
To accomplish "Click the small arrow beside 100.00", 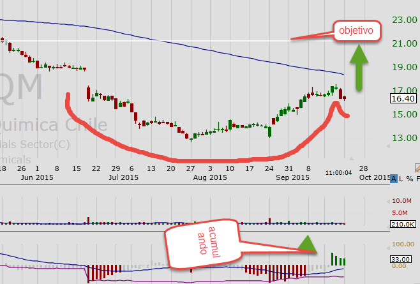I will point(387,248).
